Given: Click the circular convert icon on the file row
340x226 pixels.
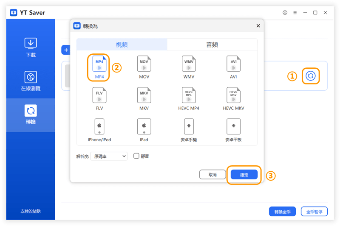Looking at the screenshot, I should click(311, 76).
